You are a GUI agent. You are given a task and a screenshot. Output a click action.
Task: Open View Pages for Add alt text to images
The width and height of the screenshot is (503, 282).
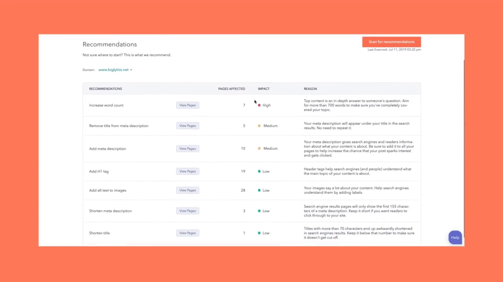coord(188,190)
